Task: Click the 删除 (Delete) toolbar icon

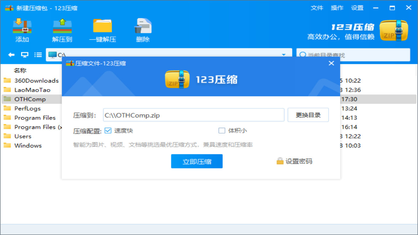Action: point(143,29)
